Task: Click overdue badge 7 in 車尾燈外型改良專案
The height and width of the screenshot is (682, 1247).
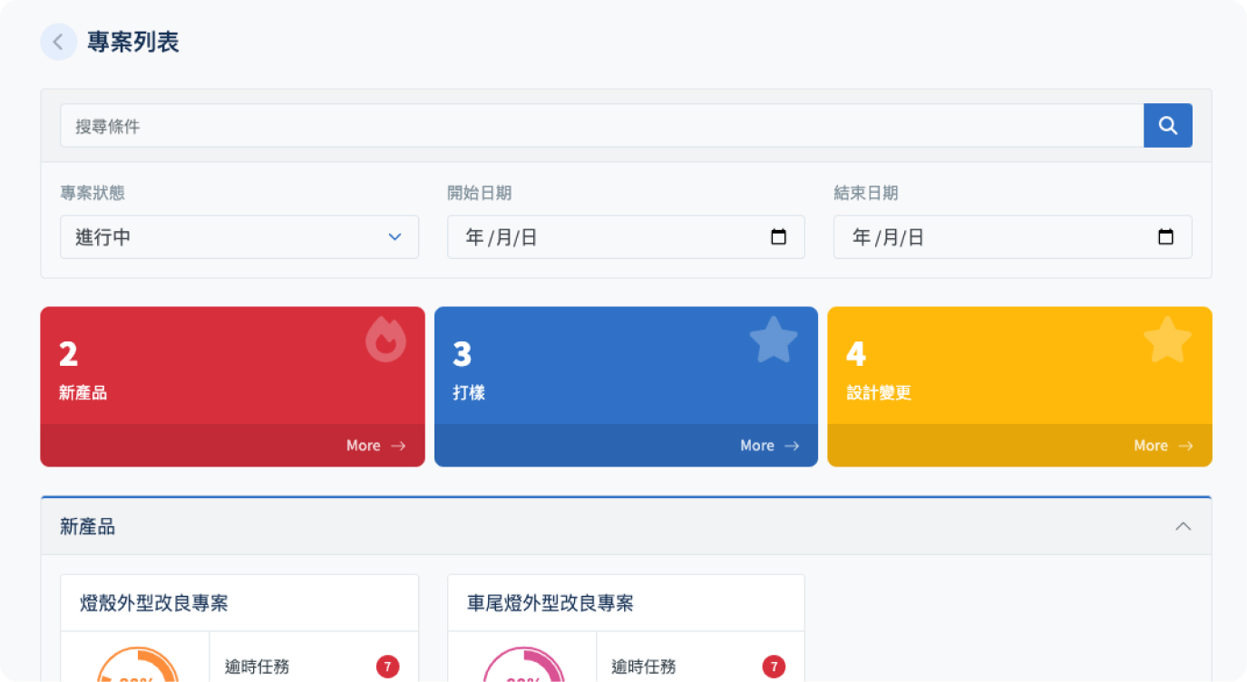Action: [774, 668]
